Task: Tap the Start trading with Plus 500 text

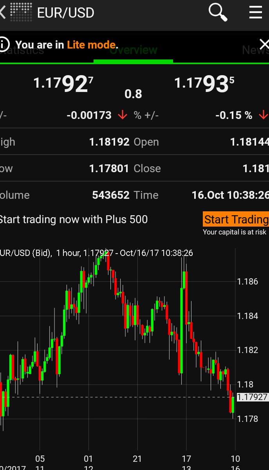Action: [74, 219]
